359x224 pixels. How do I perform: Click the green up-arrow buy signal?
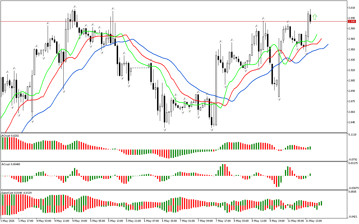point(315,17)
